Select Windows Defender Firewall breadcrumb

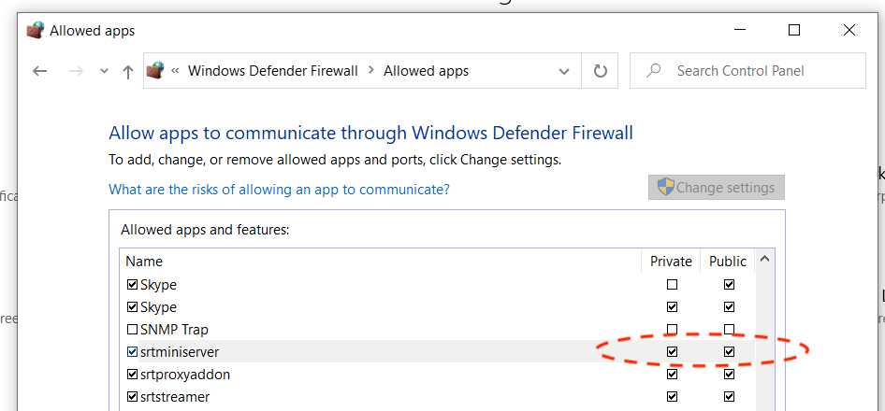pos(272,71)
